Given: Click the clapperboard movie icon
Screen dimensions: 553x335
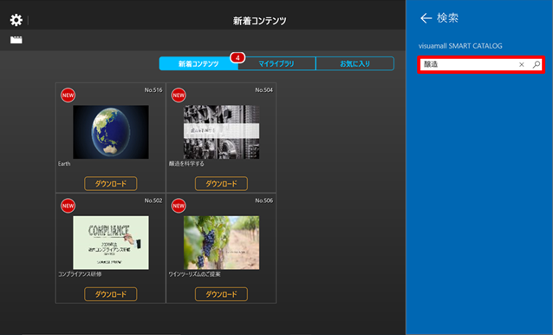Looking at the screenshot, I should tap(16, 40).
